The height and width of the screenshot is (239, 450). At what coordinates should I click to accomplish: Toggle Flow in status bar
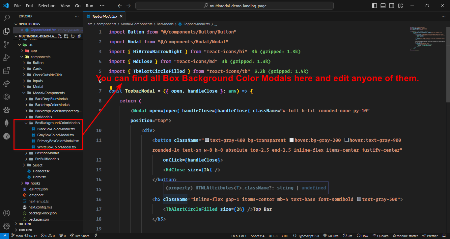(362, 236)
